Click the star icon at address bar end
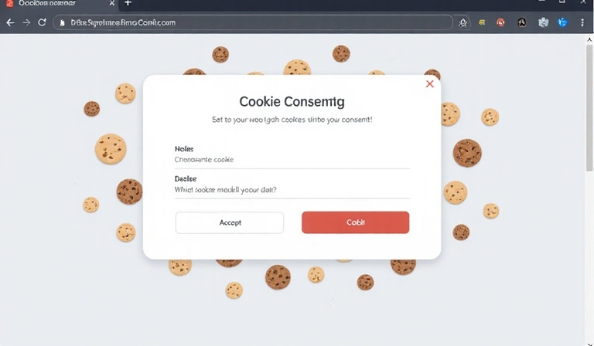This screenshot has width=594, height=346. coord(463,23)
